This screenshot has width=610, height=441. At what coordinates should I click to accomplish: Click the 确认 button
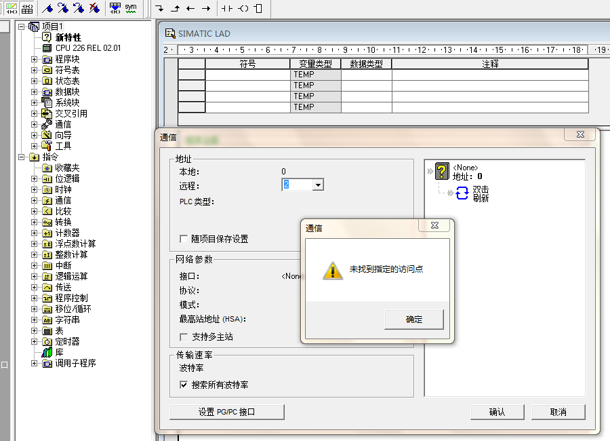tap(497, 412)
